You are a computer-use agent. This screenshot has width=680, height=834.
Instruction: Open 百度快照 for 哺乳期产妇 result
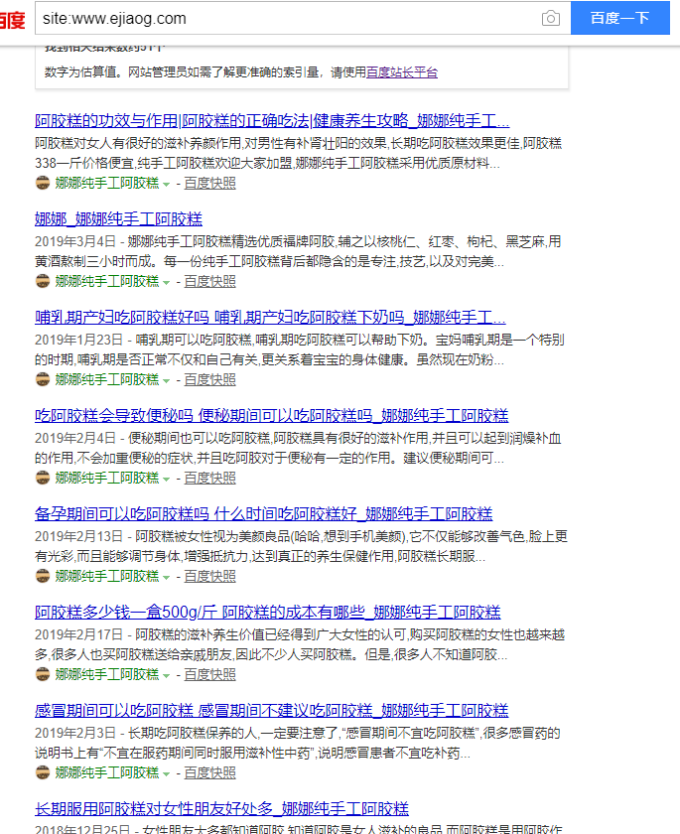[210, 380]
